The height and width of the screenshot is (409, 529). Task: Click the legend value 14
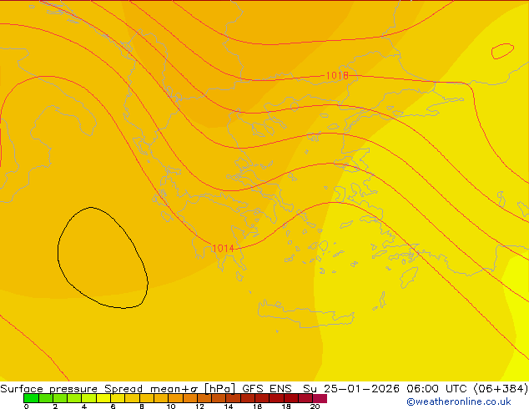point(229,406)
